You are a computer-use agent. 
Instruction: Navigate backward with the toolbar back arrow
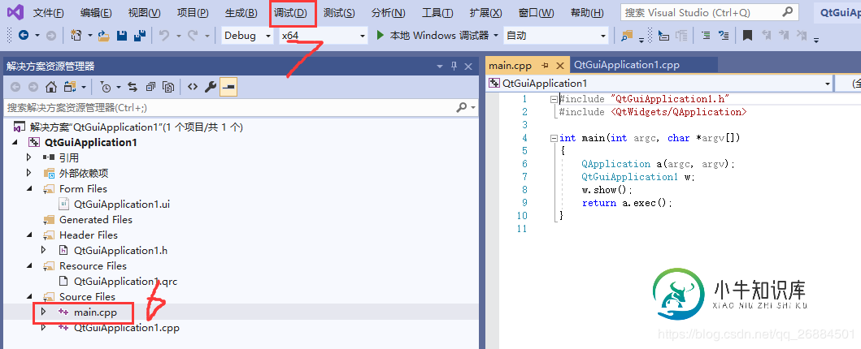coord(23,36)
